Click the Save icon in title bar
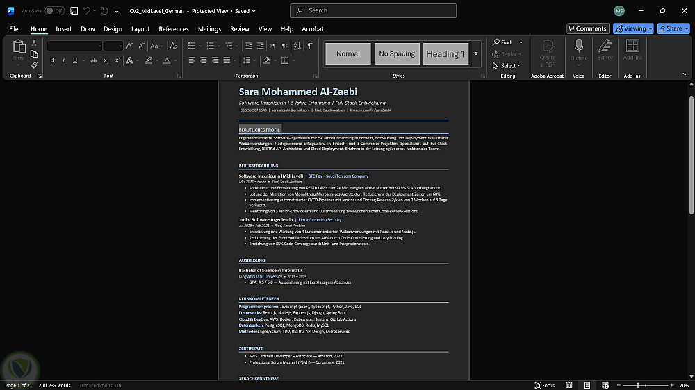 pos(74,11)
